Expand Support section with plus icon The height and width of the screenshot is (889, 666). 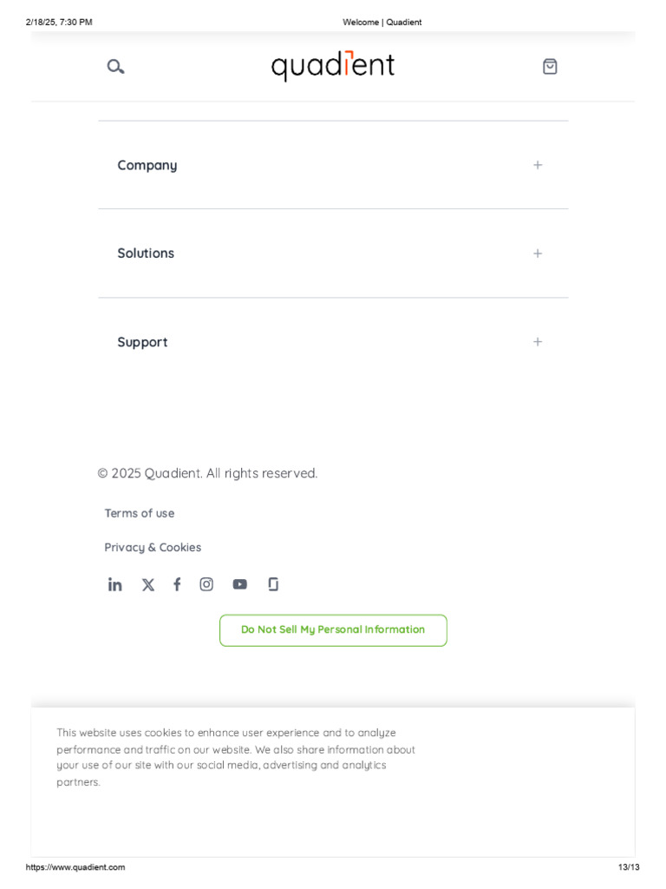point(538,342)
